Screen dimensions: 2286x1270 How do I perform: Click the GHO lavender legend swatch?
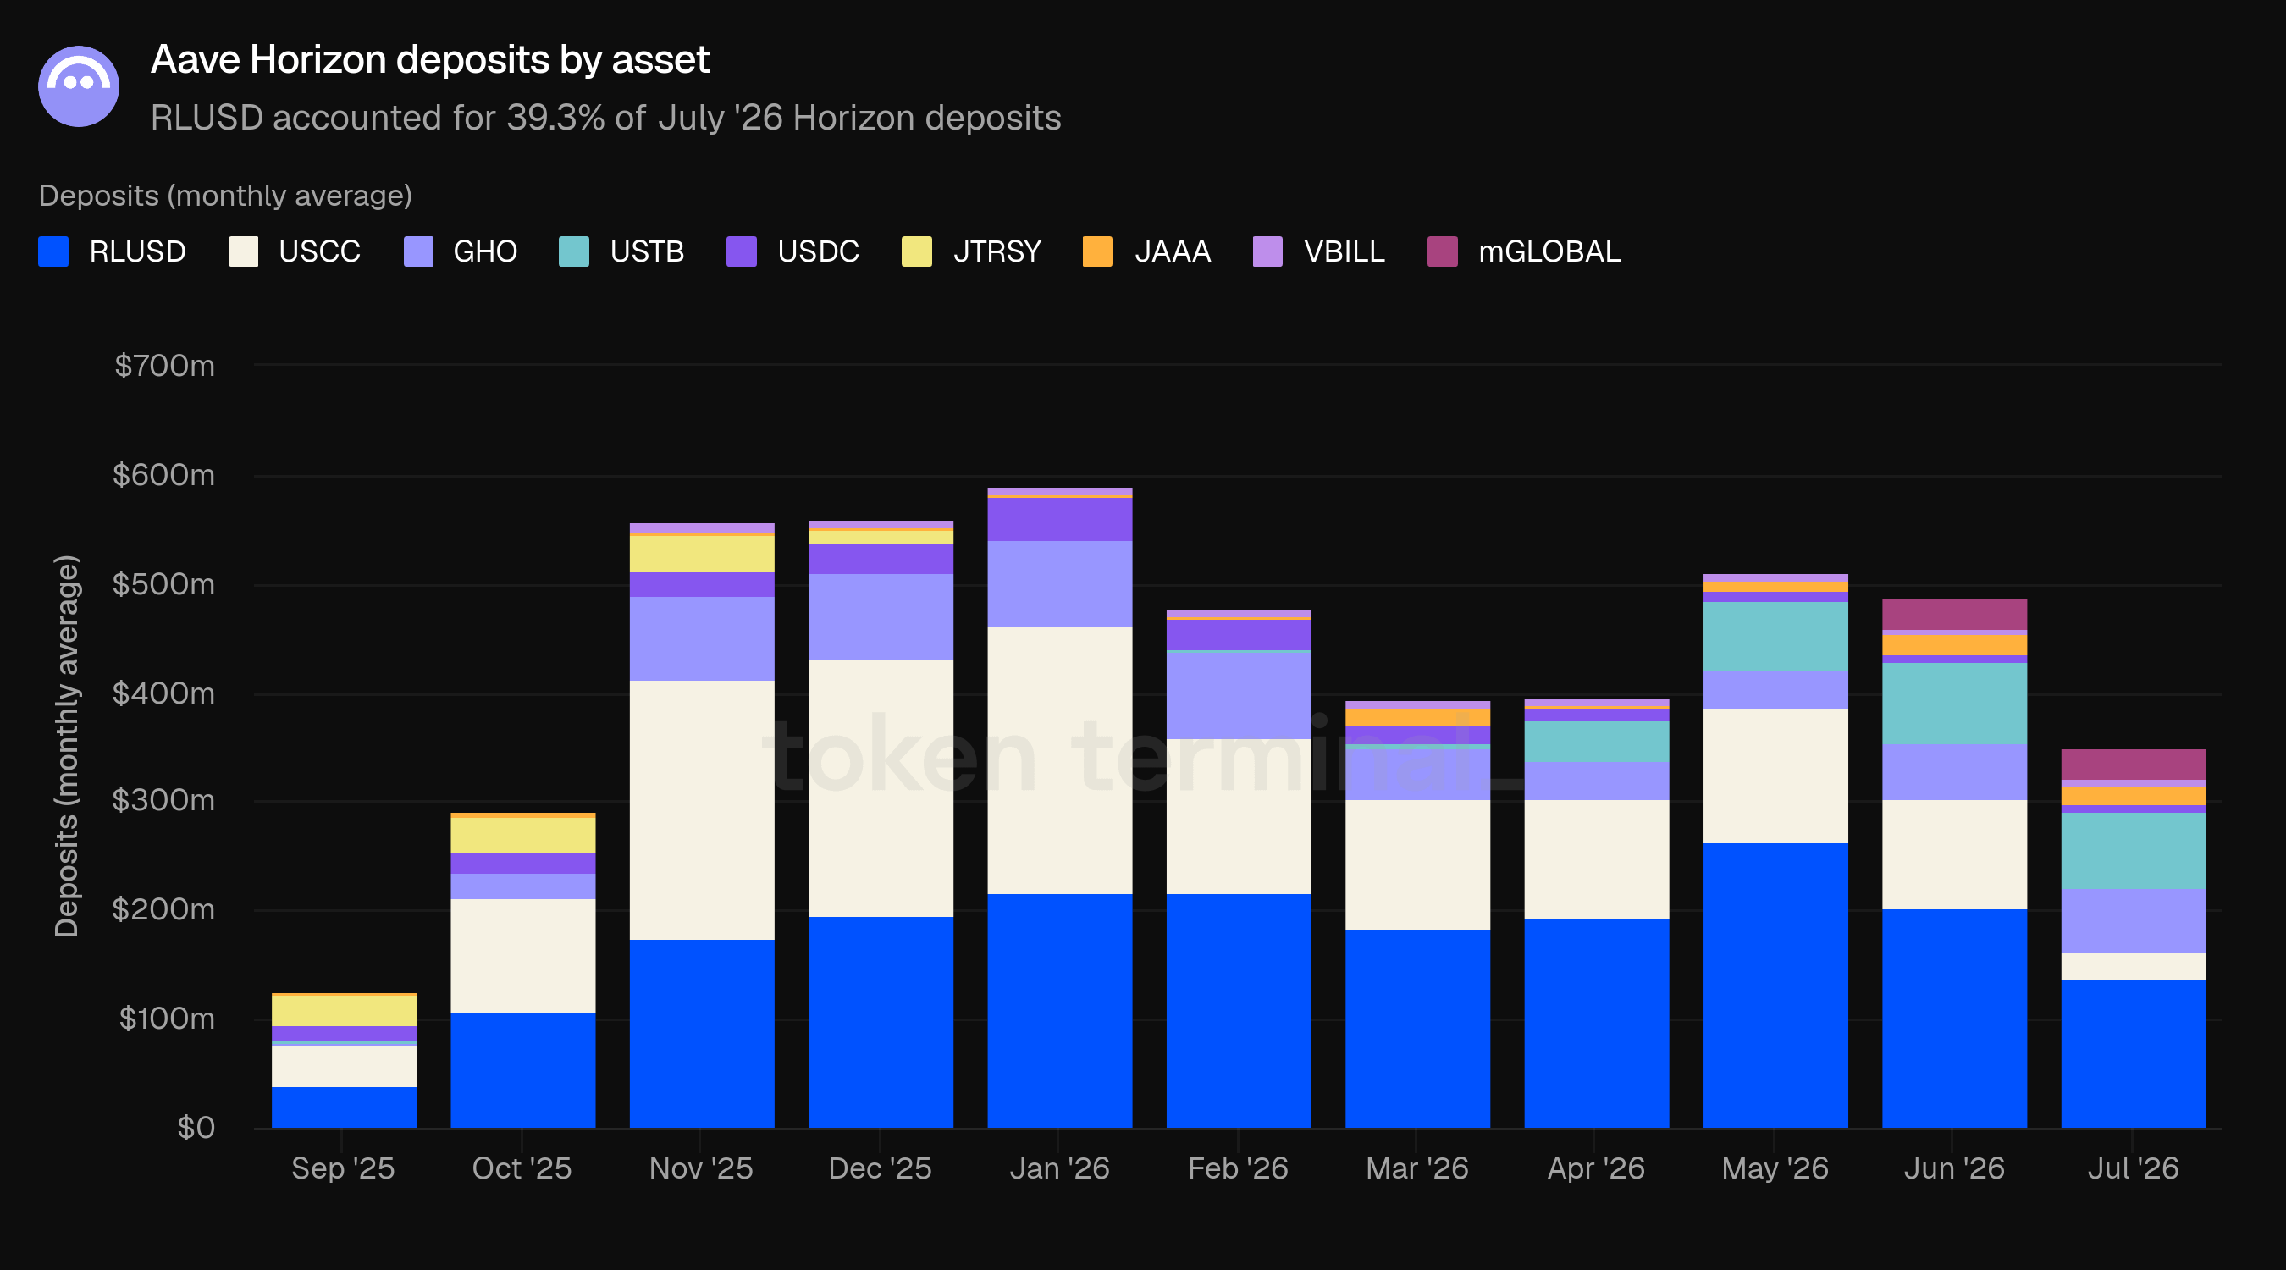[418, 251]
